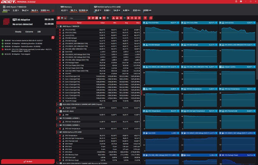The image size is (258, 165).
Task: Open help icon in title bar
Action: coord(236,2)
